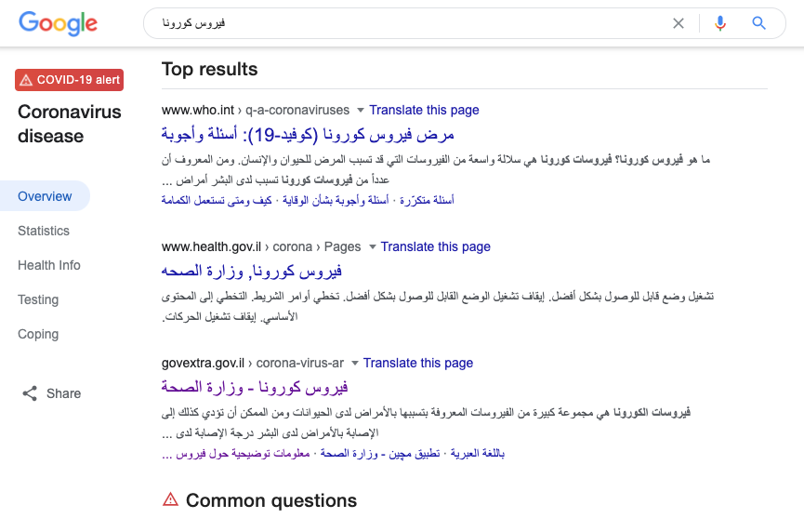The image size is (804, 518).
Task: Click the Share icon in sidebar
Action: pos(30,393)
